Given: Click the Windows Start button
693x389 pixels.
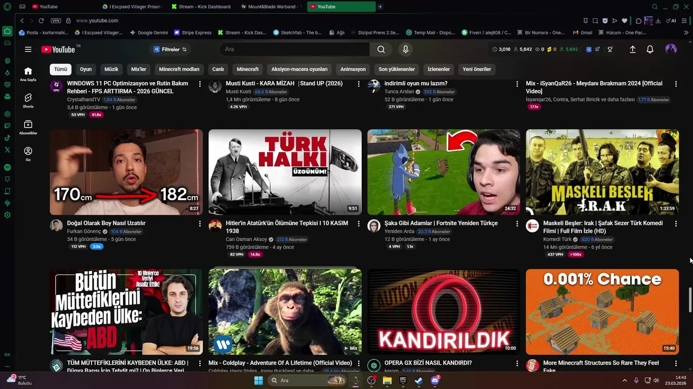Looking at the screenshot, I should tap(258, 380).
